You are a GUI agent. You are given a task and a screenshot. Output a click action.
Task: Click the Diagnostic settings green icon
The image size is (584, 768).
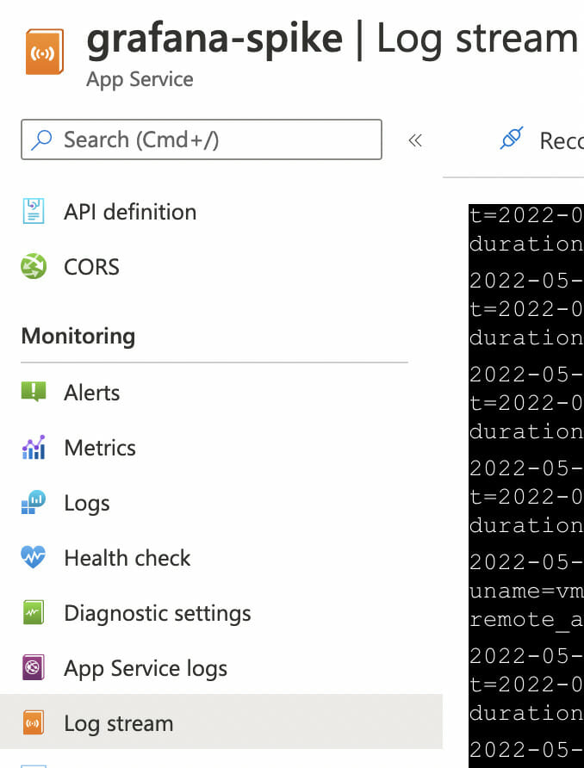point(34,613)
